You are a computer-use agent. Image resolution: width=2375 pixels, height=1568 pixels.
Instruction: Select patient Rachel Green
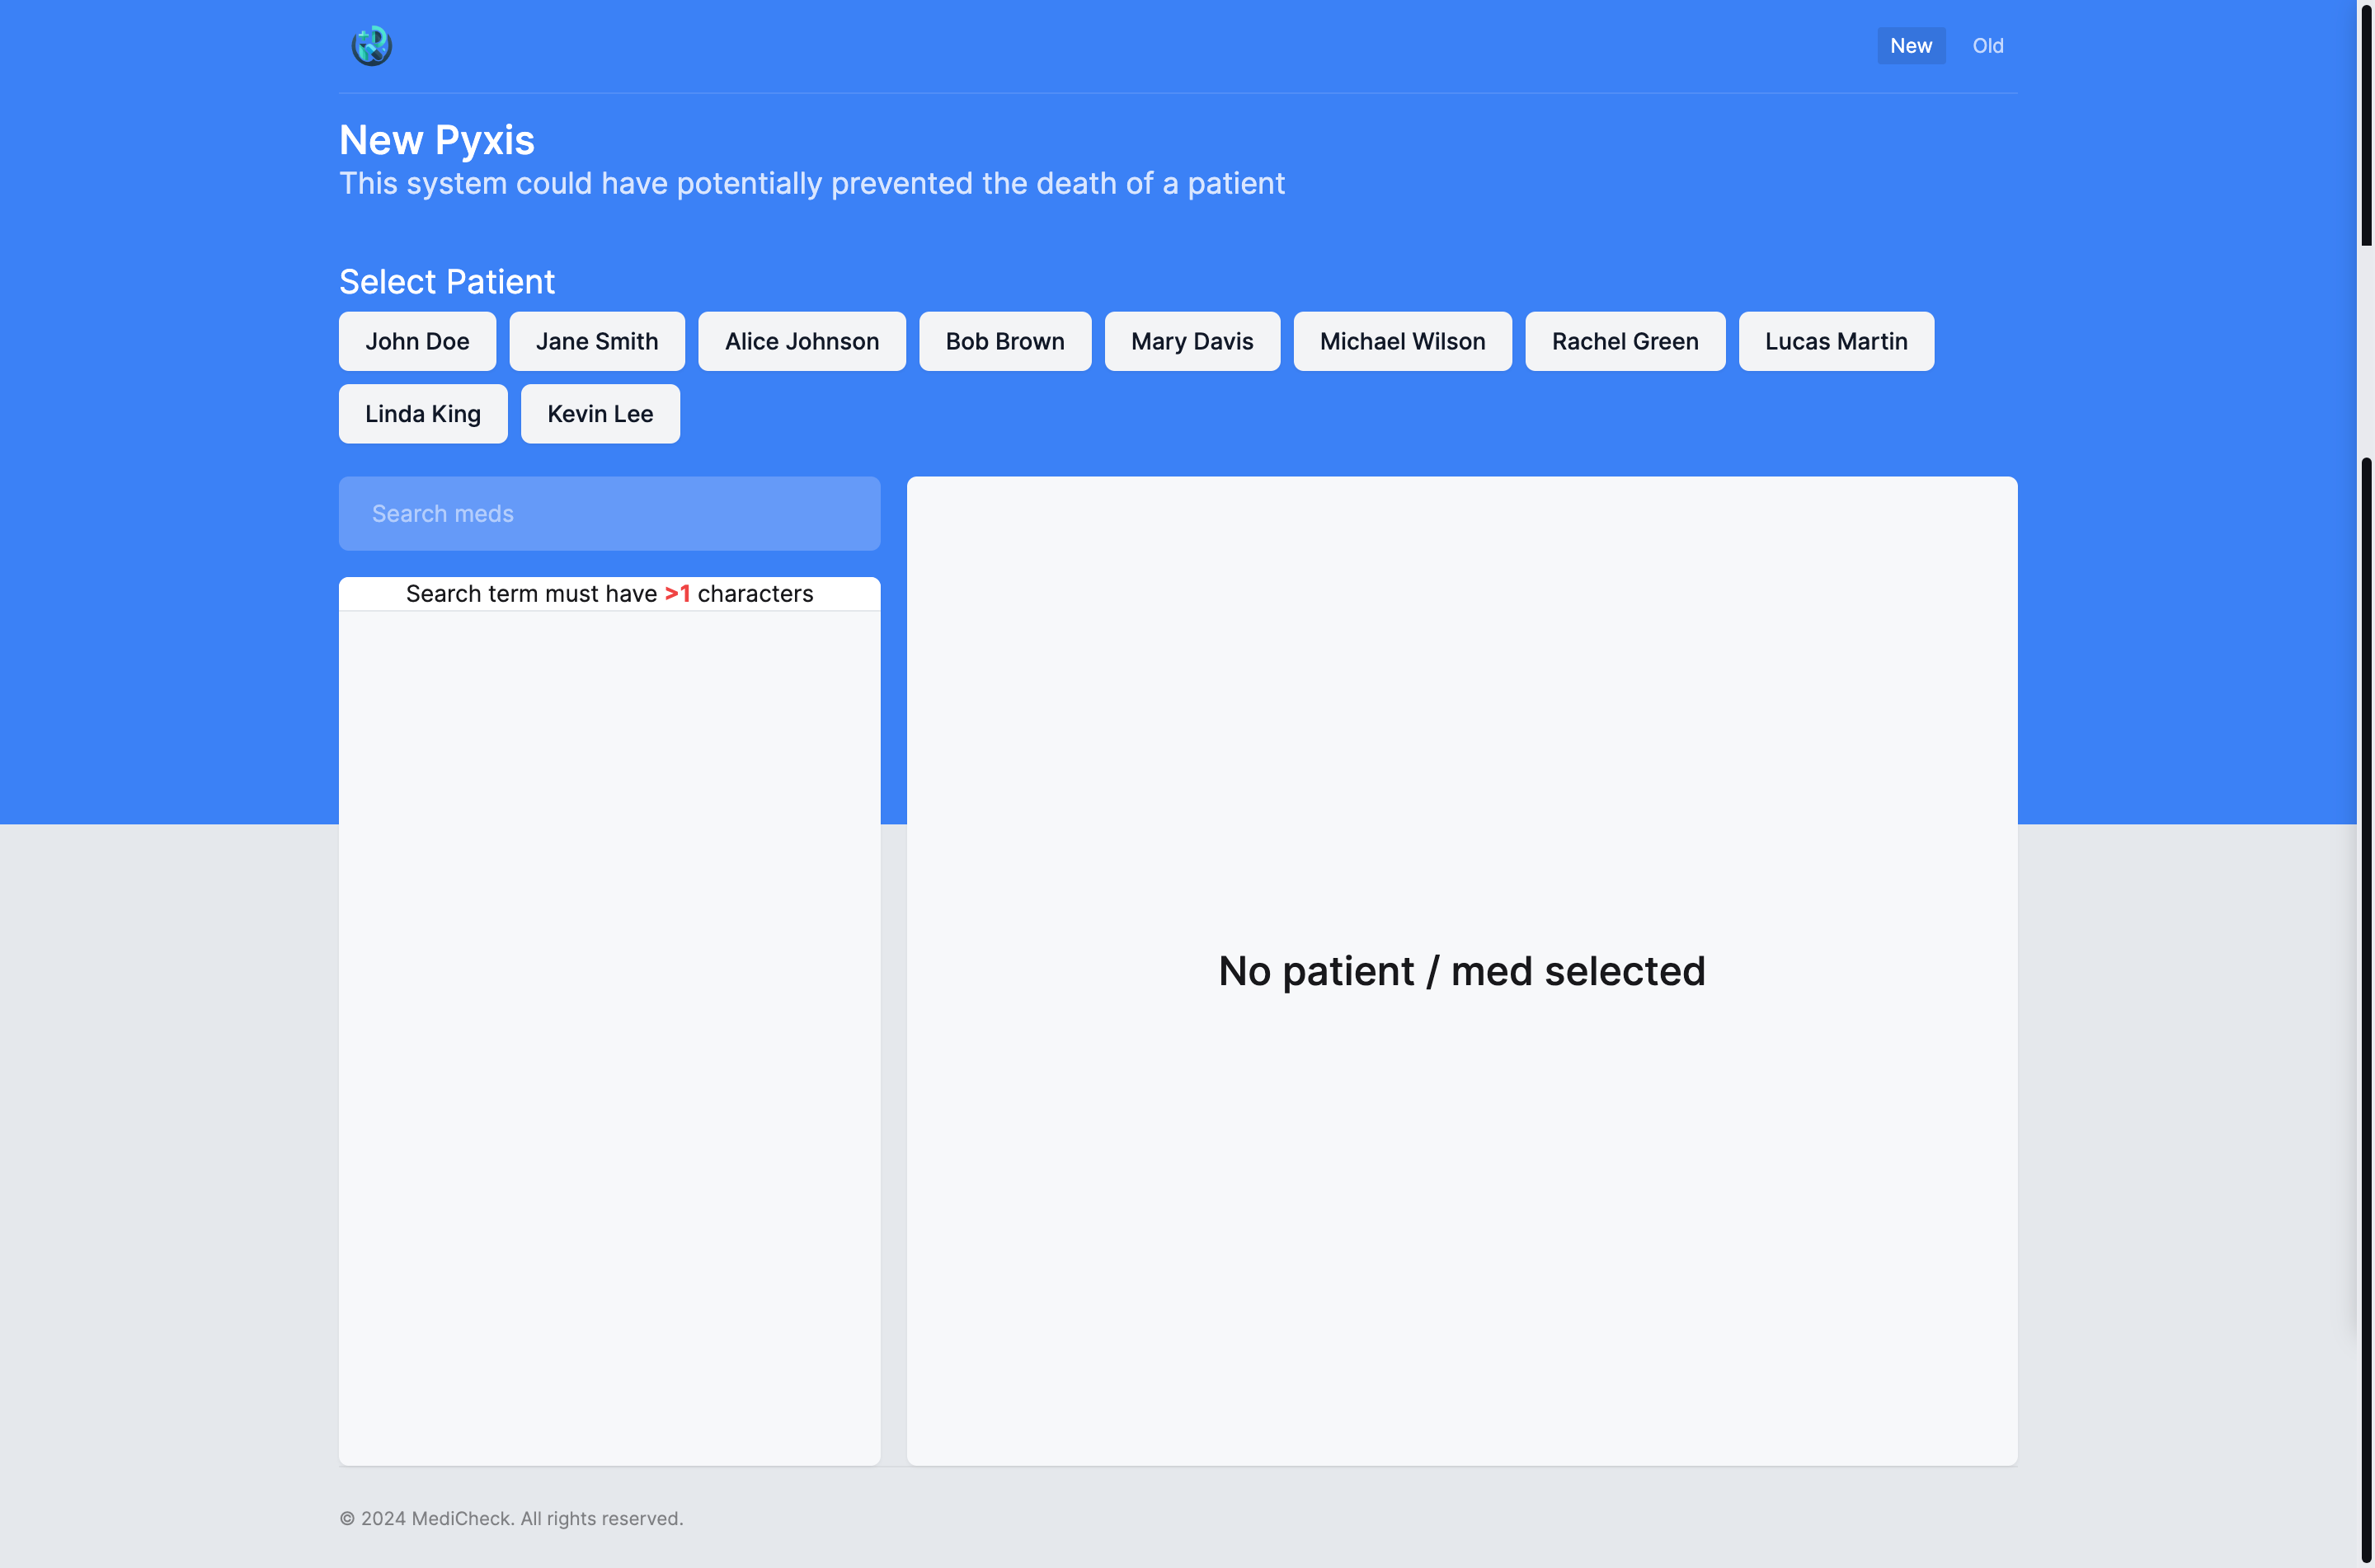[x=1624, y=341]
